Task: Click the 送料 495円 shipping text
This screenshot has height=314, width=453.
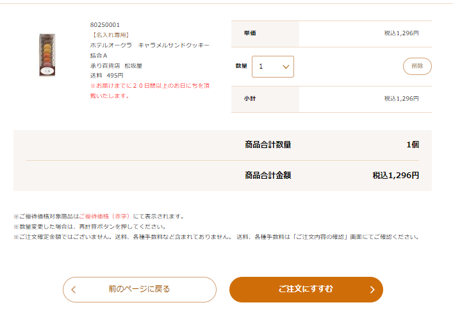Action: click(106, 76)
